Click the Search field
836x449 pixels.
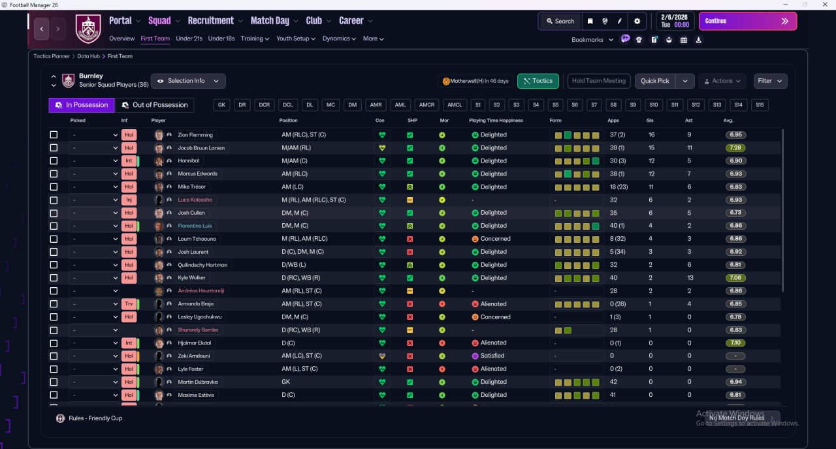(560, 21)
